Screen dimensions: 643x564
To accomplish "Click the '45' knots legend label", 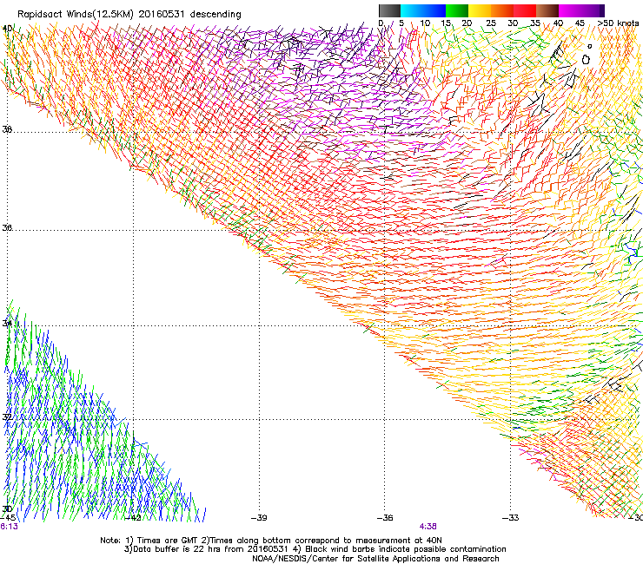I will (580, 23).
